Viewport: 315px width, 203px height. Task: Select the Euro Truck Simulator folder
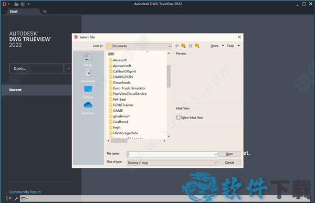[x=128, y=88]
